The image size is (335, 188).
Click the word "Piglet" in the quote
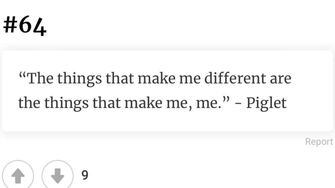(266, 103)
